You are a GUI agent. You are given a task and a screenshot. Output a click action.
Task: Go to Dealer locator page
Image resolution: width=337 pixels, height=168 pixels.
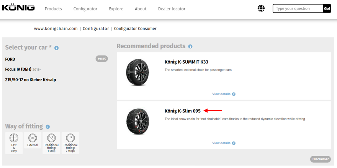tap(172, 9)
